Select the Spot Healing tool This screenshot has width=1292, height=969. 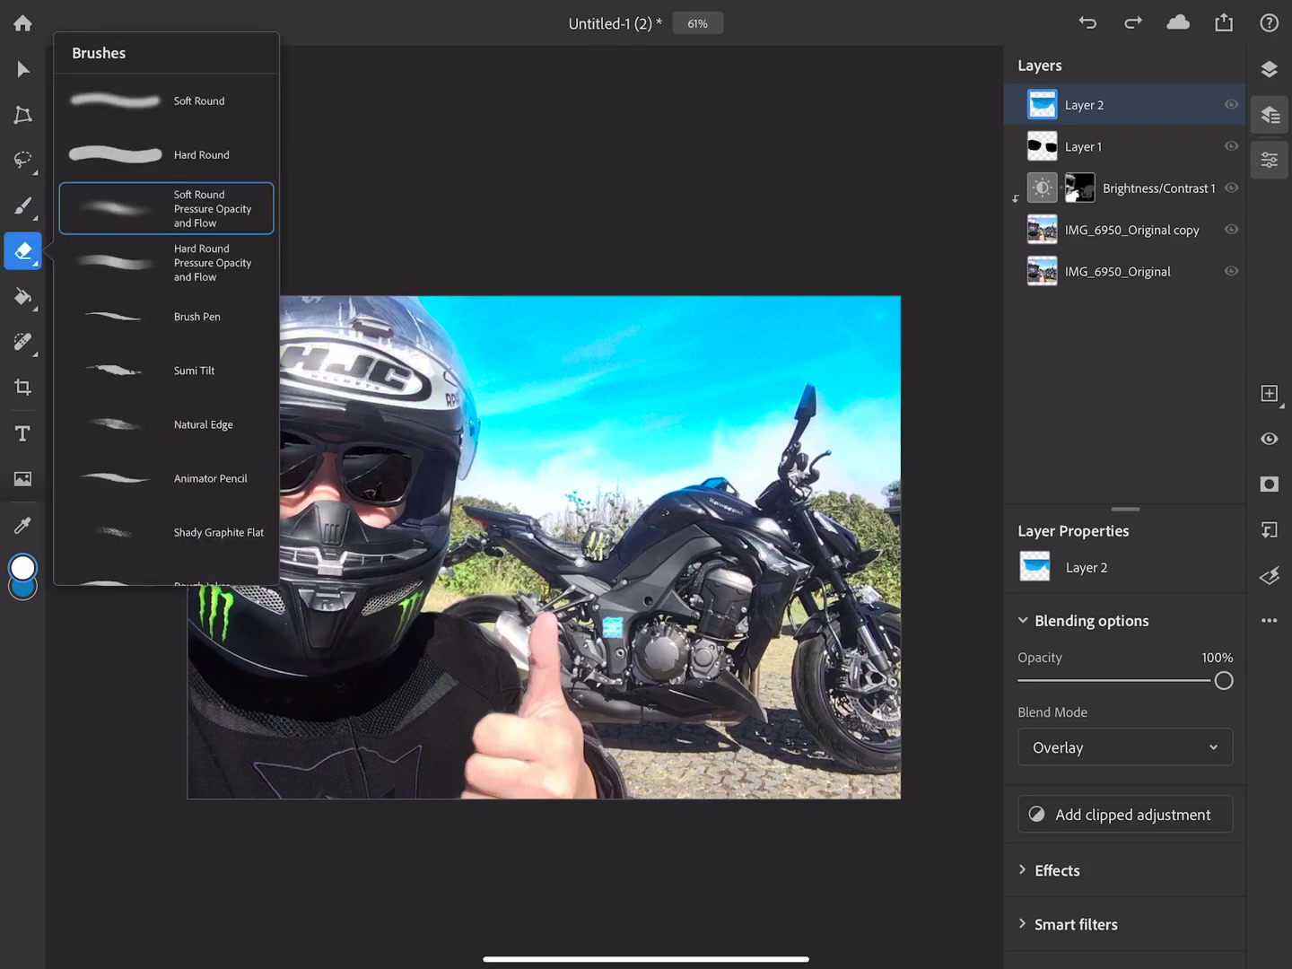click(22, 342)
